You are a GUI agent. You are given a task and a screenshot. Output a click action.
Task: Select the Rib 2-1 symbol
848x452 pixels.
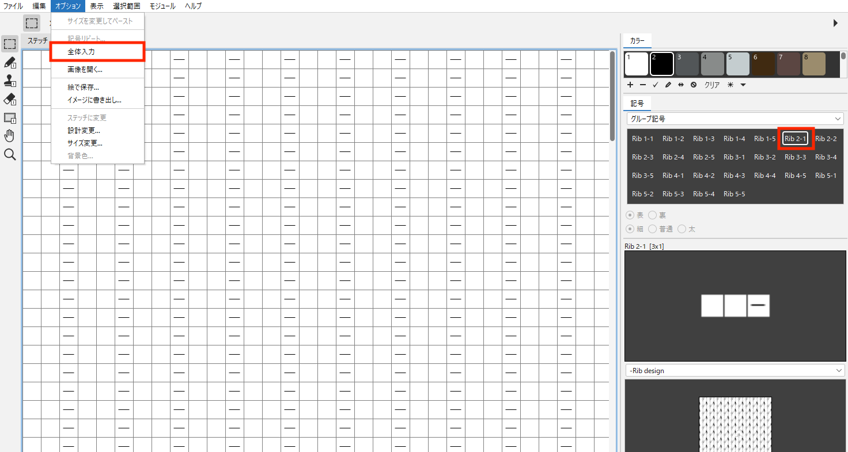click(x=795, y=139)
